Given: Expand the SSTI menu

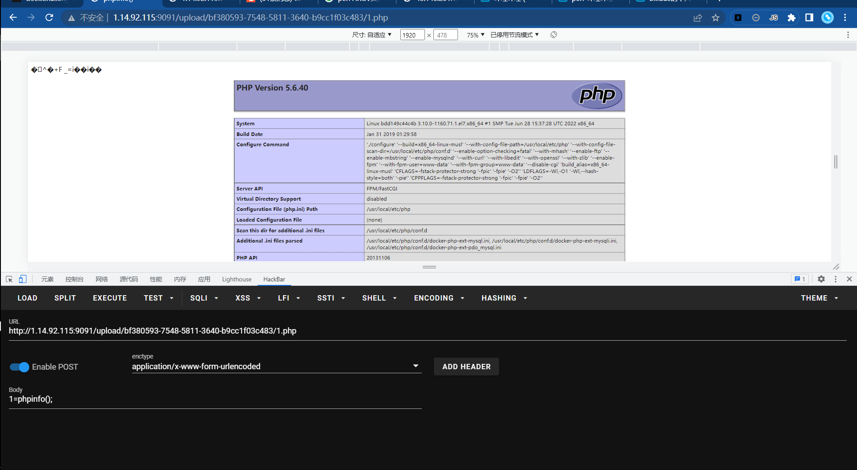Looking at the screenshot, I should (331, 298).
